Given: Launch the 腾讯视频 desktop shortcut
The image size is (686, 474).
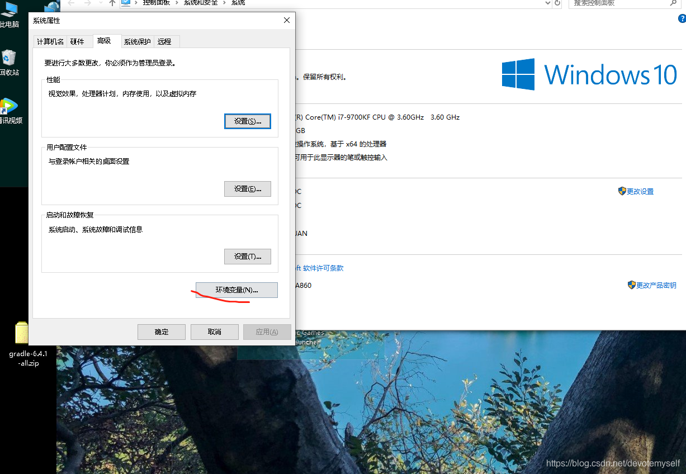Looking at the screenshot, I should pos(10,111).
